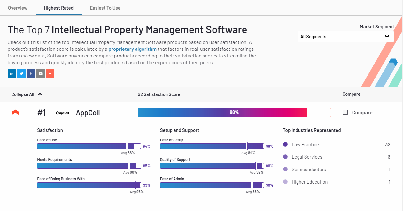Open more sharing options plus icon

tap(50, 73)
